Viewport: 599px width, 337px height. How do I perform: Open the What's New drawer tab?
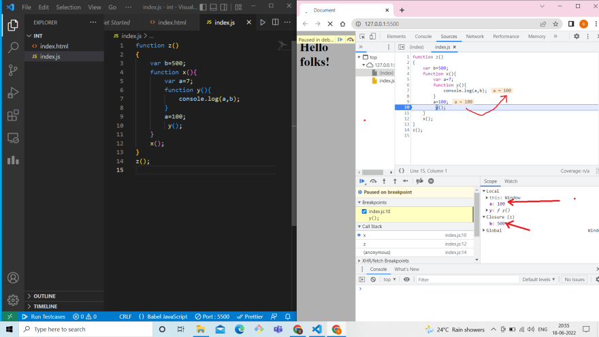pos(406,269)
